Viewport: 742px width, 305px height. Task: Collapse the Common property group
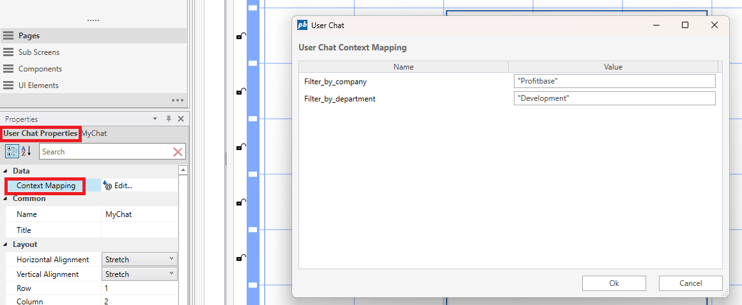(5, 198)
